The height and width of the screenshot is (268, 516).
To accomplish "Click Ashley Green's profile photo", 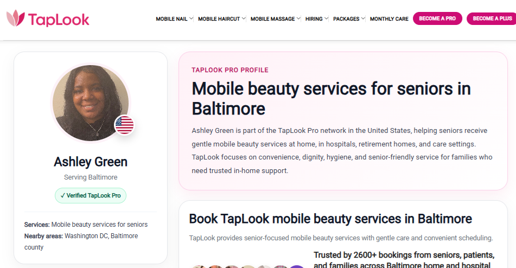I will coord(91,103).
